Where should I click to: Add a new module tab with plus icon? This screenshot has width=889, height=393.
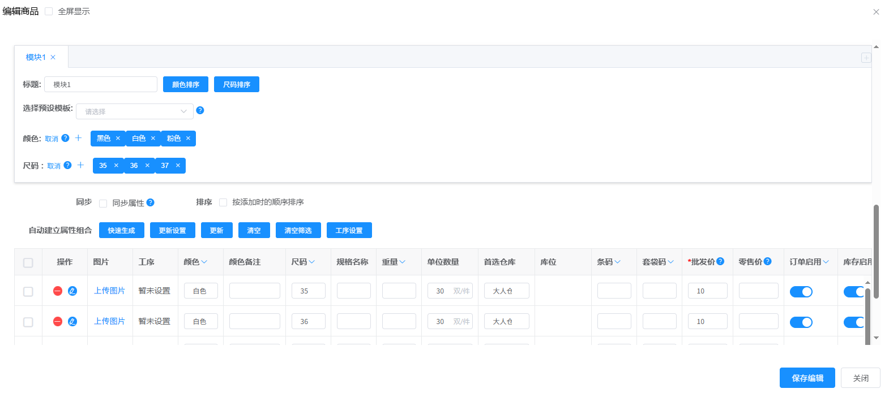tap(866, 58)
